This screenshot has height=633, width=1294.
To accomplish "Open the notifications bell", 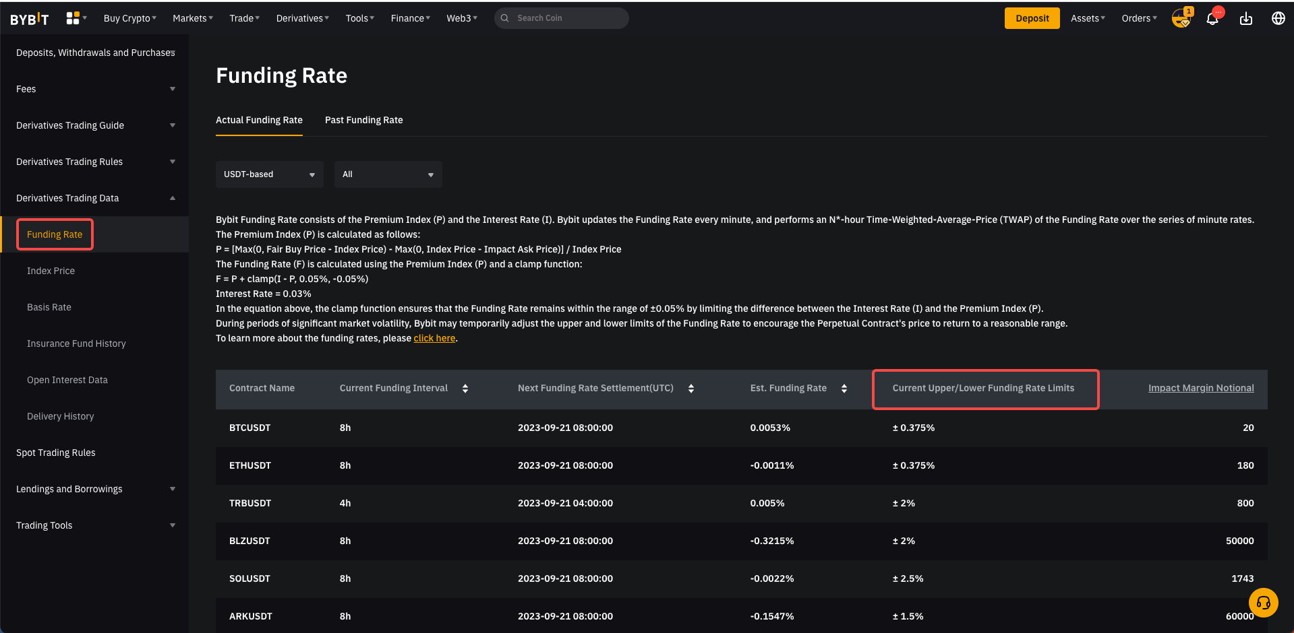I will (x=1212, y=18).
